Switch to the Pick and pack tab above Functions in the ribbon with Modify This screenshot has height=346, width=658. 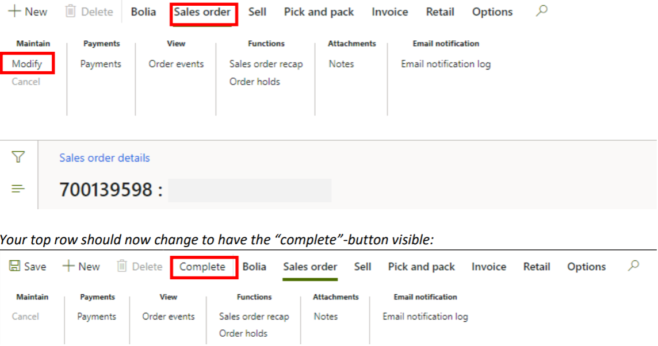319,12
